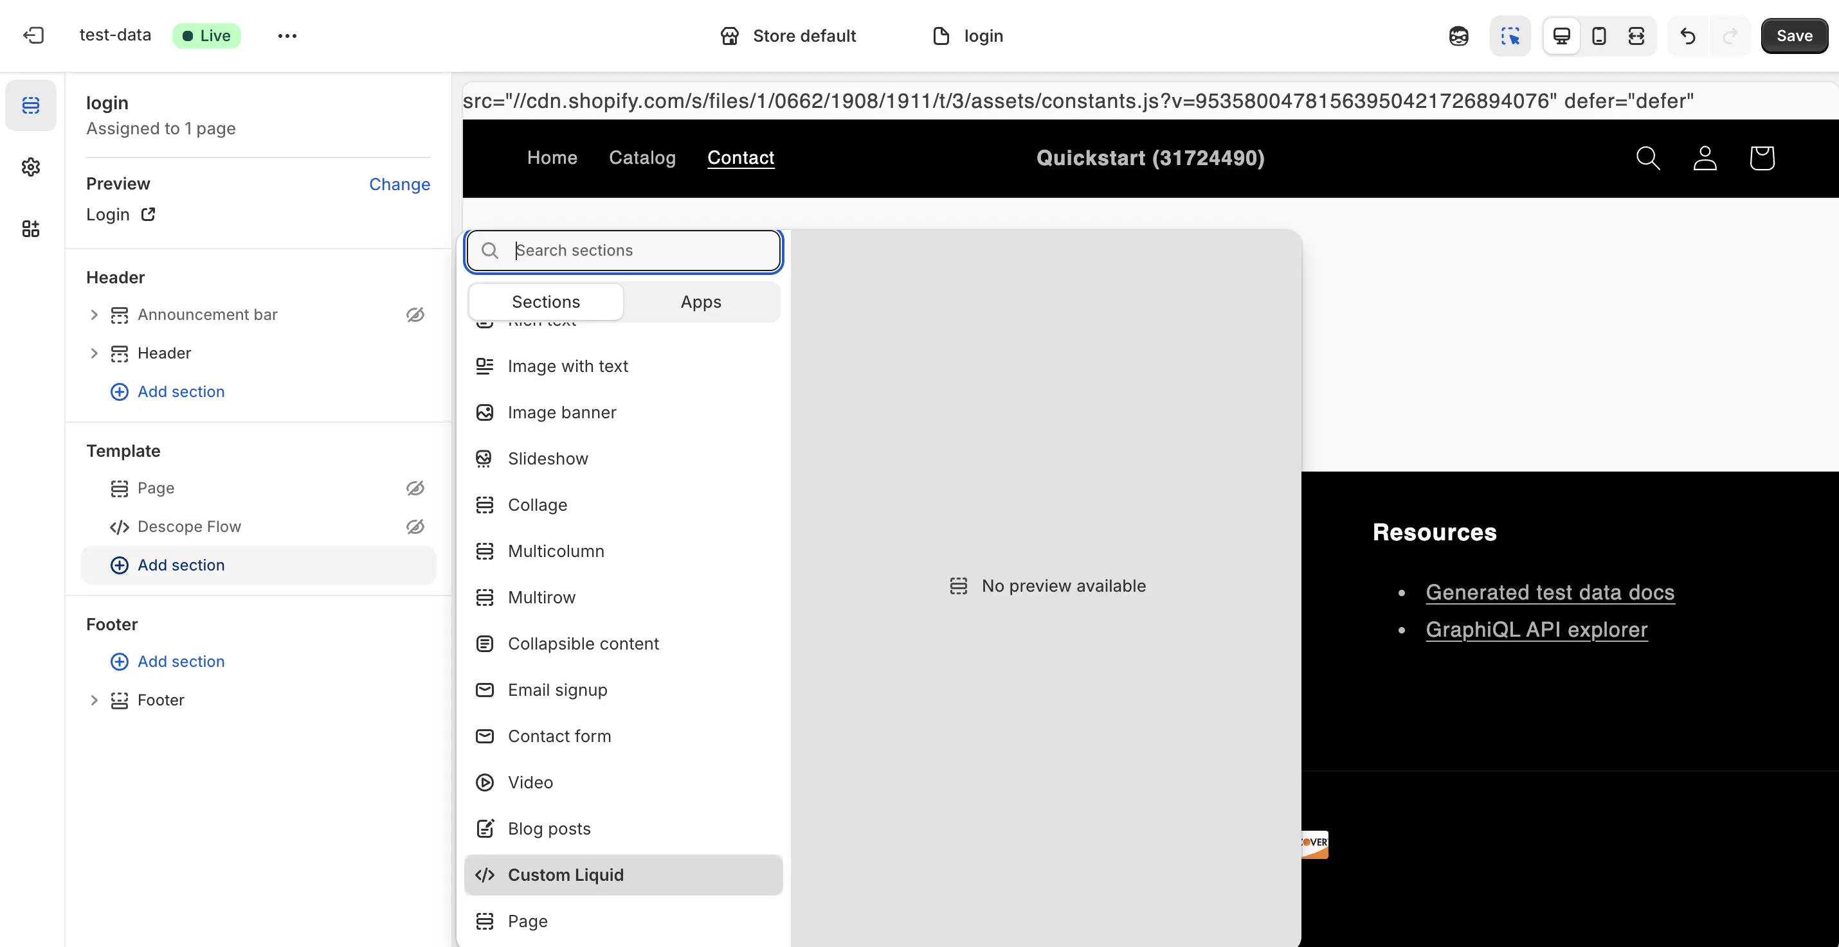
Task: Choose Slideshow section
Action: [623, 459]
